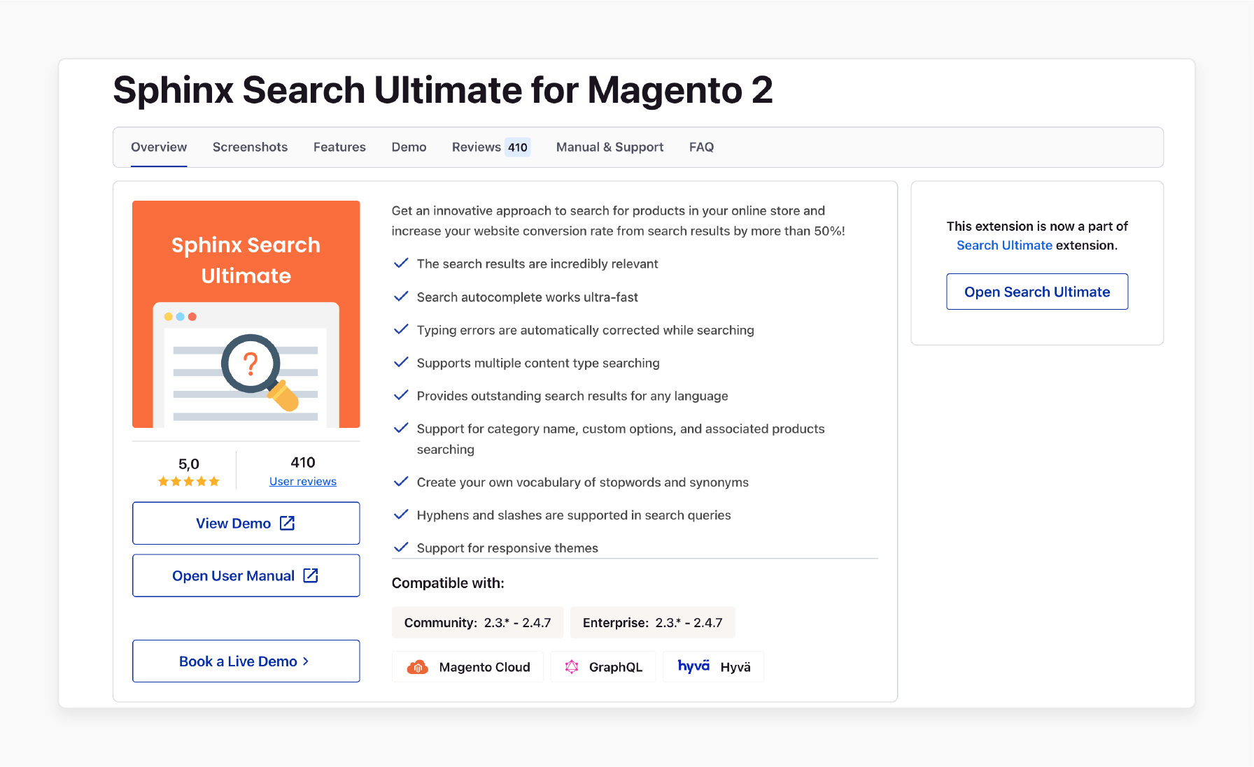Go to the Screenshots tab

point(250,147)
